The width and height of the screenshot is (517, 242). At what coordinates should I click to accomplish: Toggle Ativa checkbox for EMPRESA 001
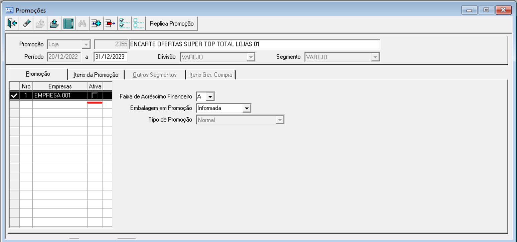pos(95,95)
